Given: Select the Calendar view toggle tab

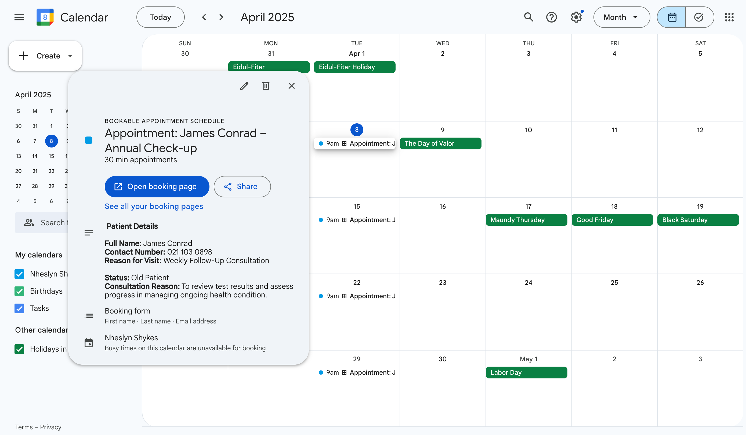Looking at the screenshot, I should point(672,17).
